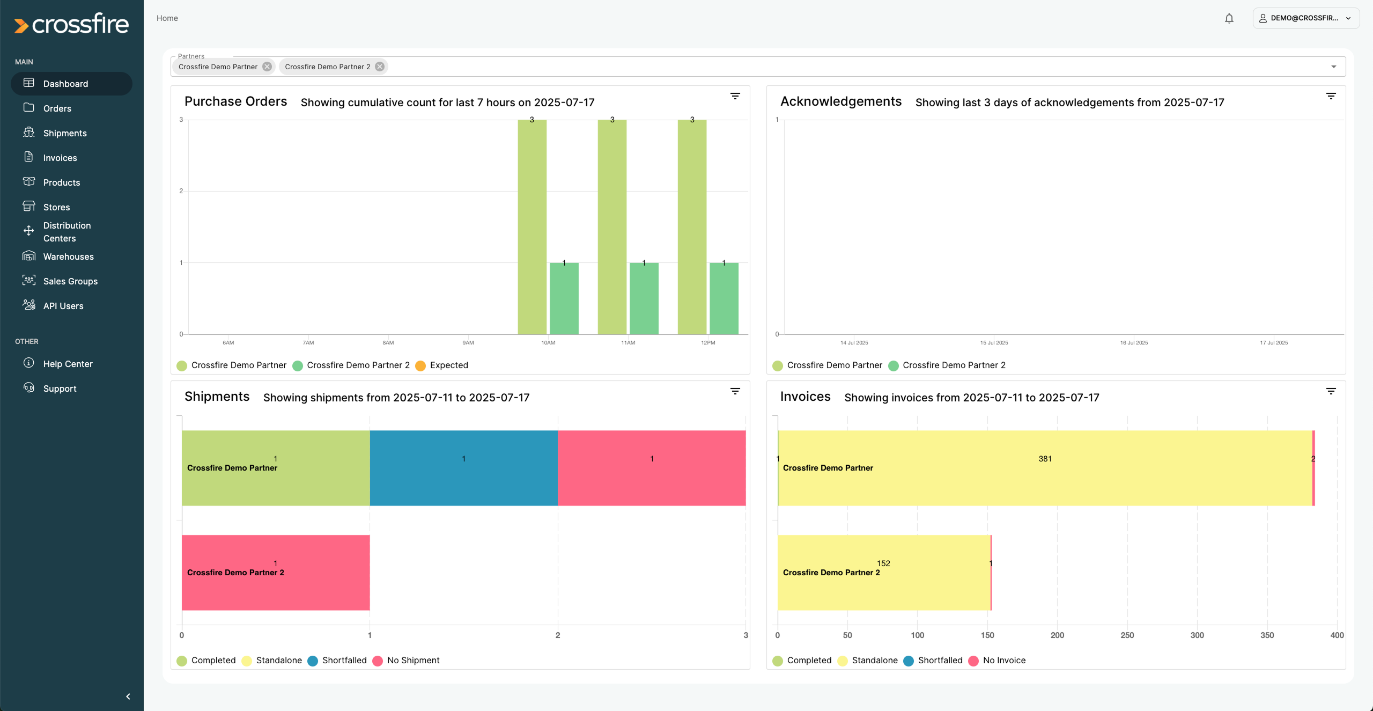Open the Warehouses sidebar item
1373x711 pixels.
69,256
